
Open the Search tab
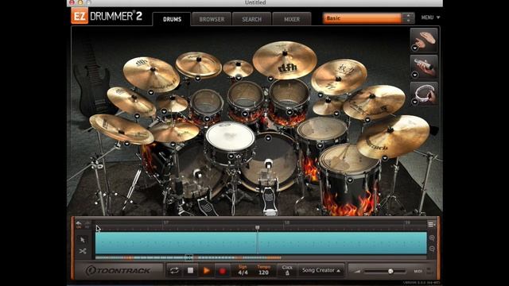click(x=251, y=19)
